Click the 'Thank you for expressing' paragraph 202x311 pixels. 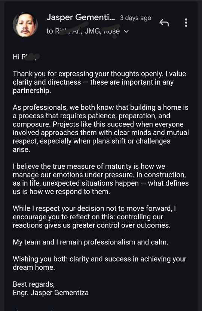tap(99, 82)
